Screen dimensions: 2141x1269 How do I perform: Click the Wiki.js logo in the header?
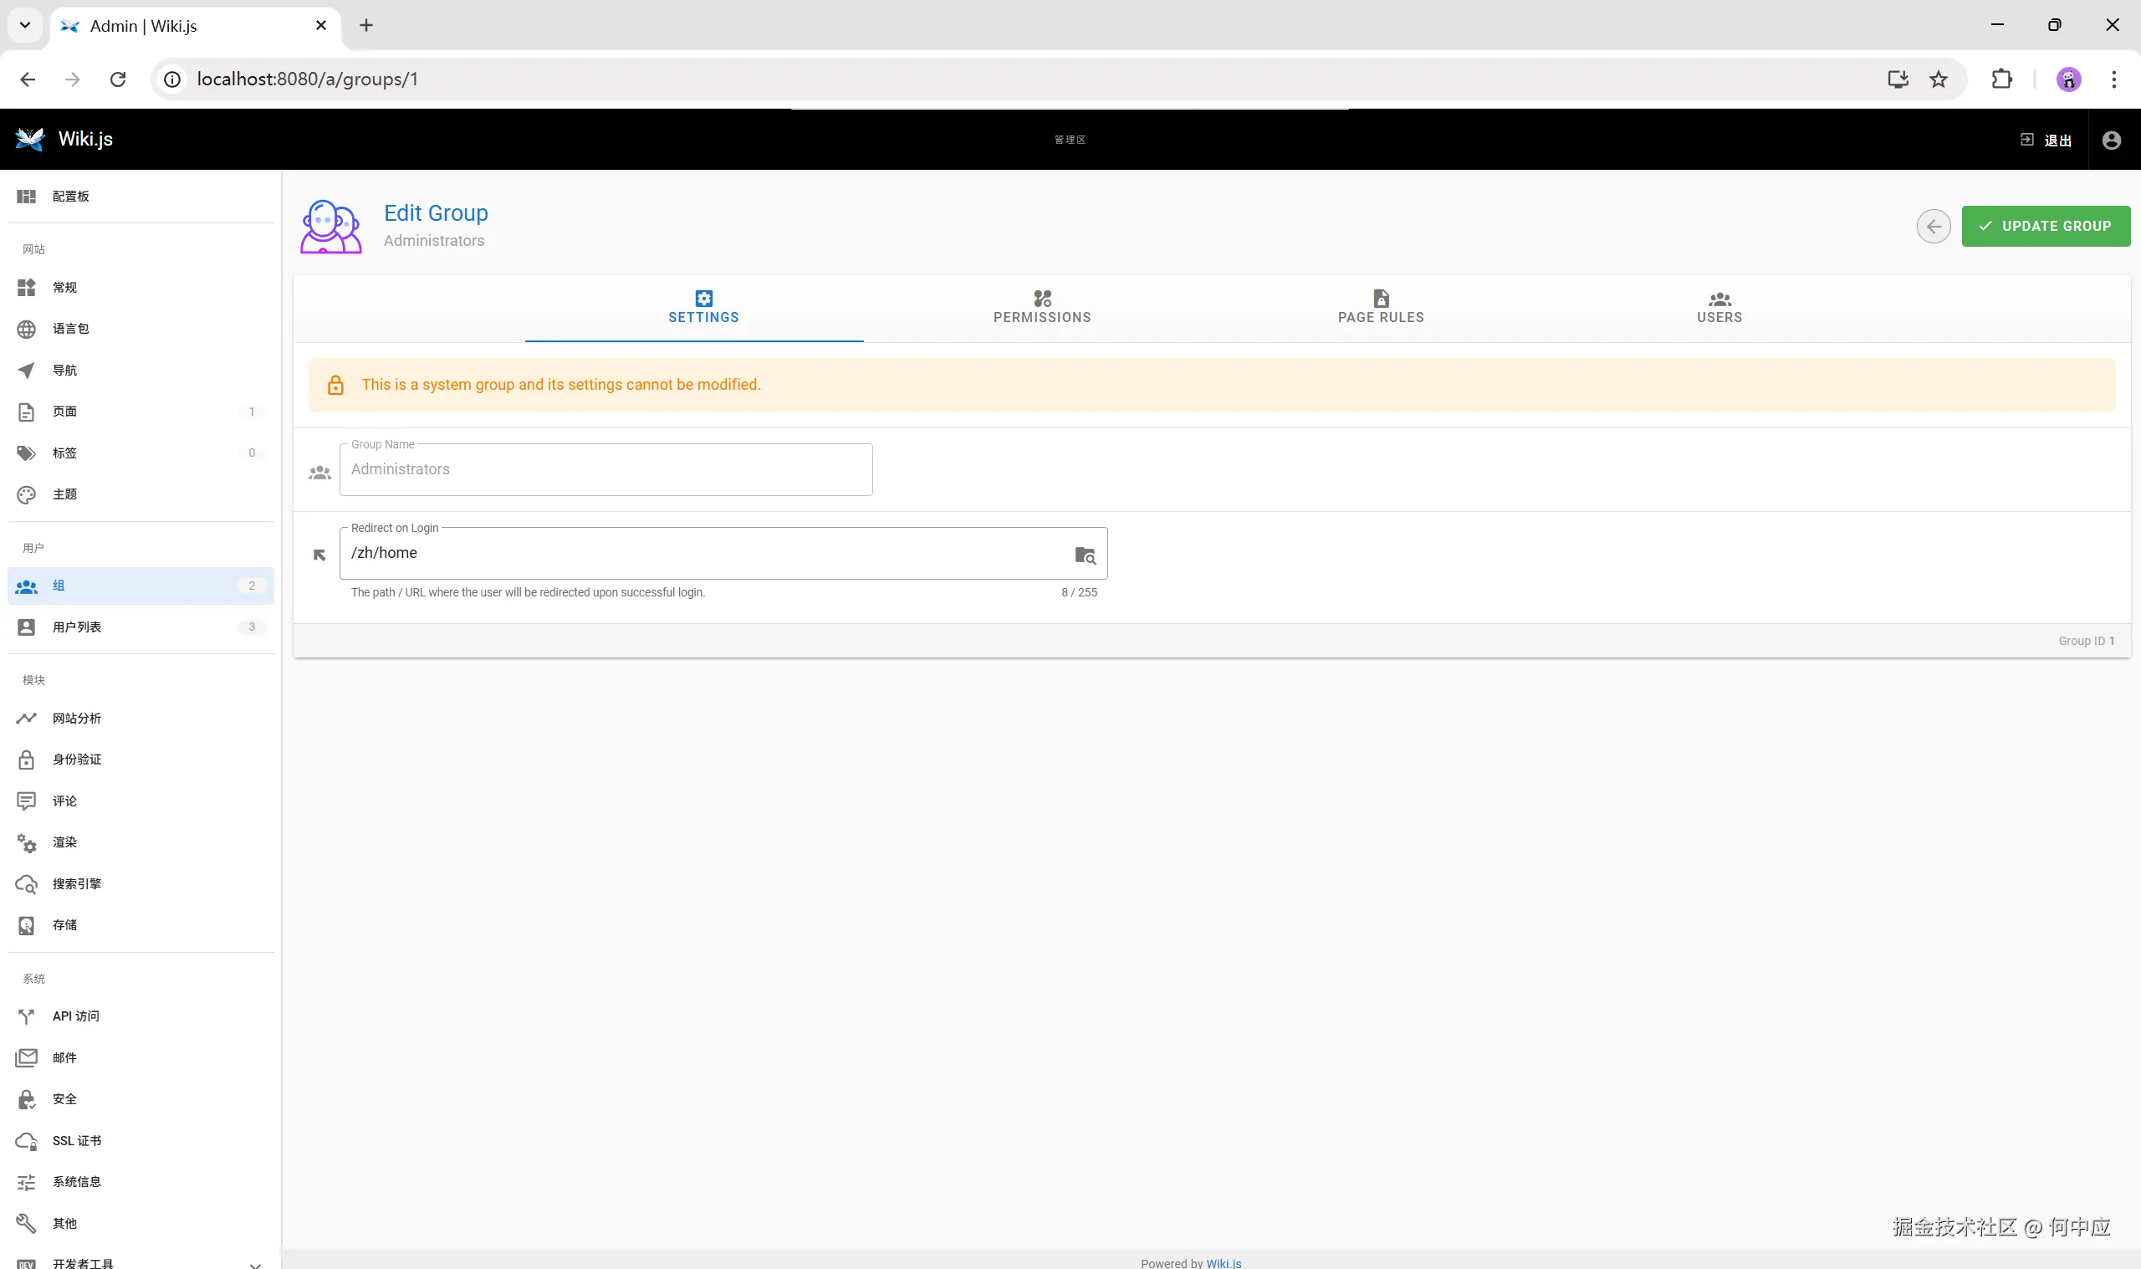[x=31, y=140]
